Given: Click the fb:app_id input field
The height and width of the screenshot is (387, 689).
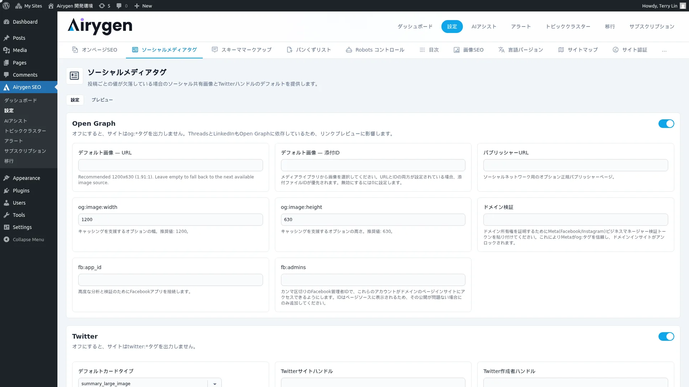Looking at the screenshot, I should pos(170,280).
